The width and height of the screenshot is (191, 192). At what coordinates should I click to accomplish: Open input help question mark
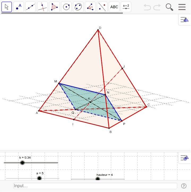[x=184, y=186]
